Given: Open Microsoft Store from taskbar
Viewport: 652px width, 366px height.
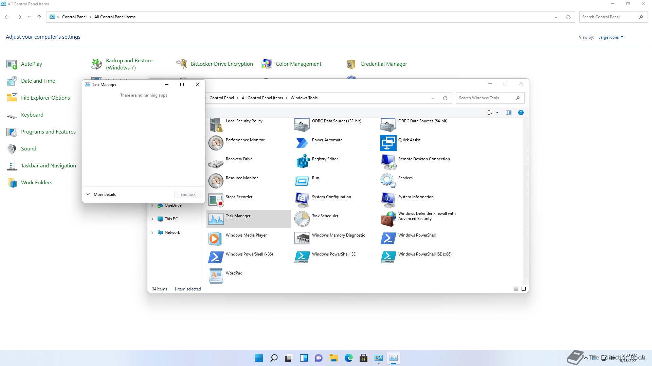Looking at the screenshot, I should click(x=363, y=358).
